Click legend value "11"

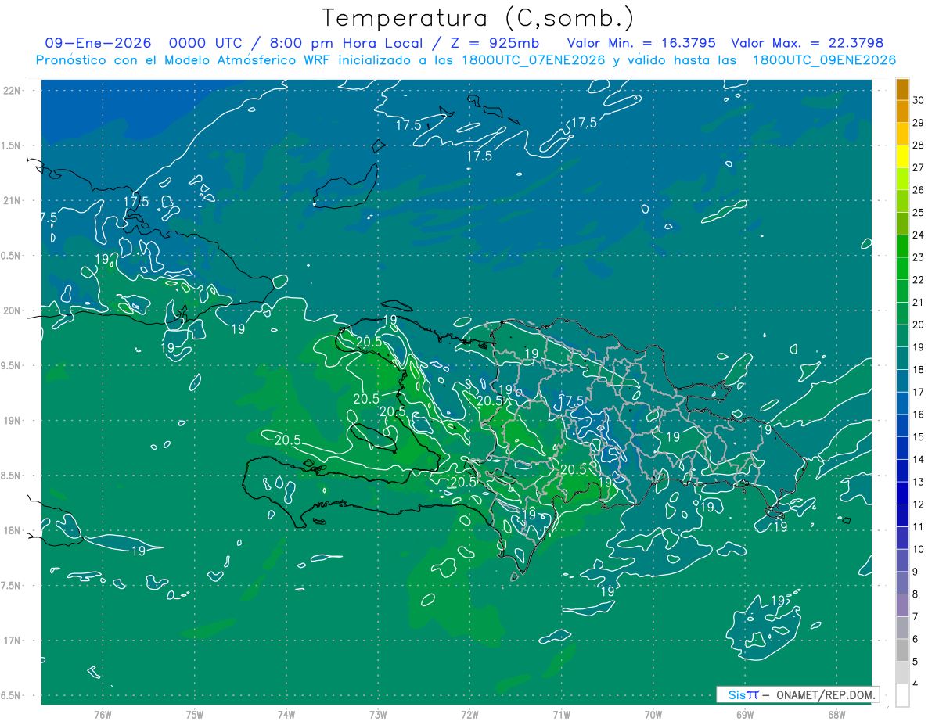919,526
